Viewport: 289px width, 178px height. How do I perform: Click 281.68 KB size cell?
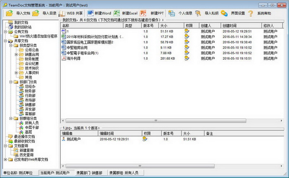pyautogui.click(x=168, y=58)
